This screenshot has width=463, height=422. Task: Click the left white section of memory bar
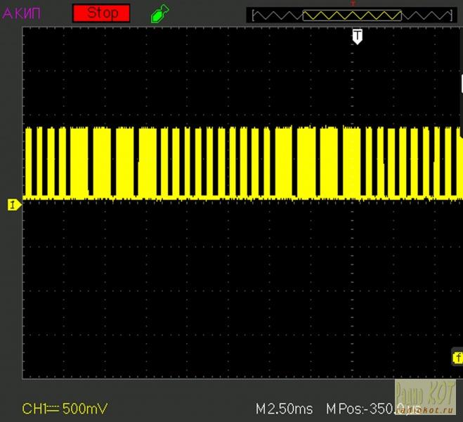(277, 15)
